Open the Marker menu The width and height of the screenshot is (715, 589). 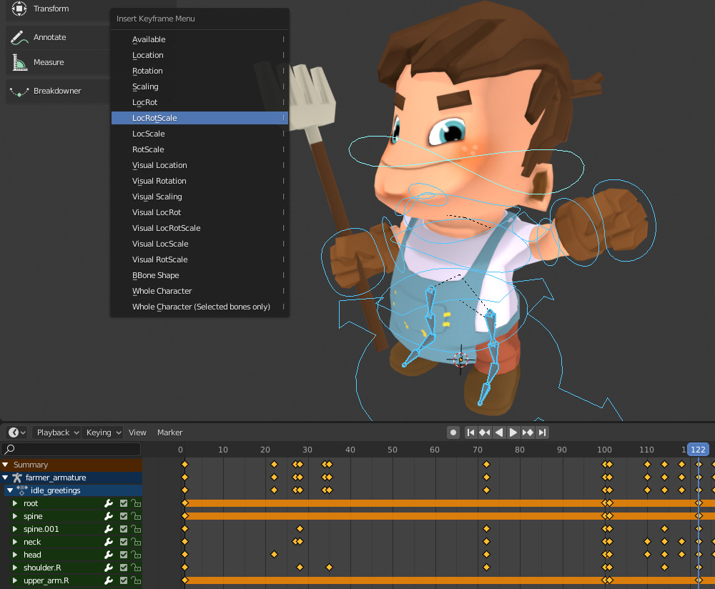[169, 432]
